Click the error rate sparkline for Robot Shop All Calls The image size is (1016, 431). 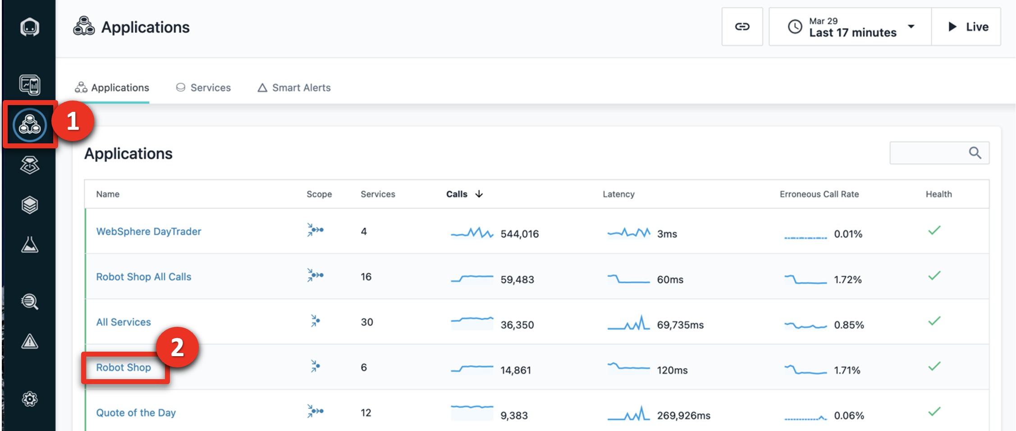pos(805,279)
